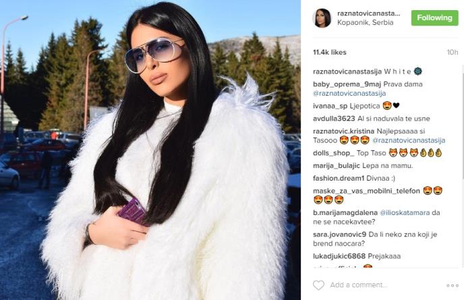
Task: Click the main post photo
Action: (x=150, y=150)
